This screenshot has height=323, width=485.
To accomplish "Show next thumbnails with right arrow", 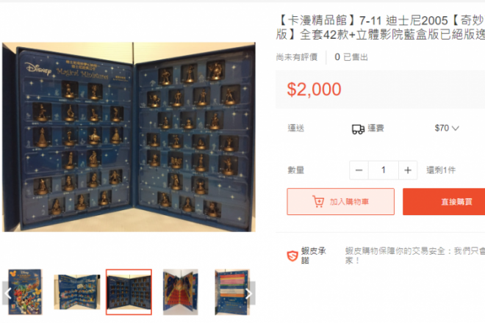I will pos(249,294).
